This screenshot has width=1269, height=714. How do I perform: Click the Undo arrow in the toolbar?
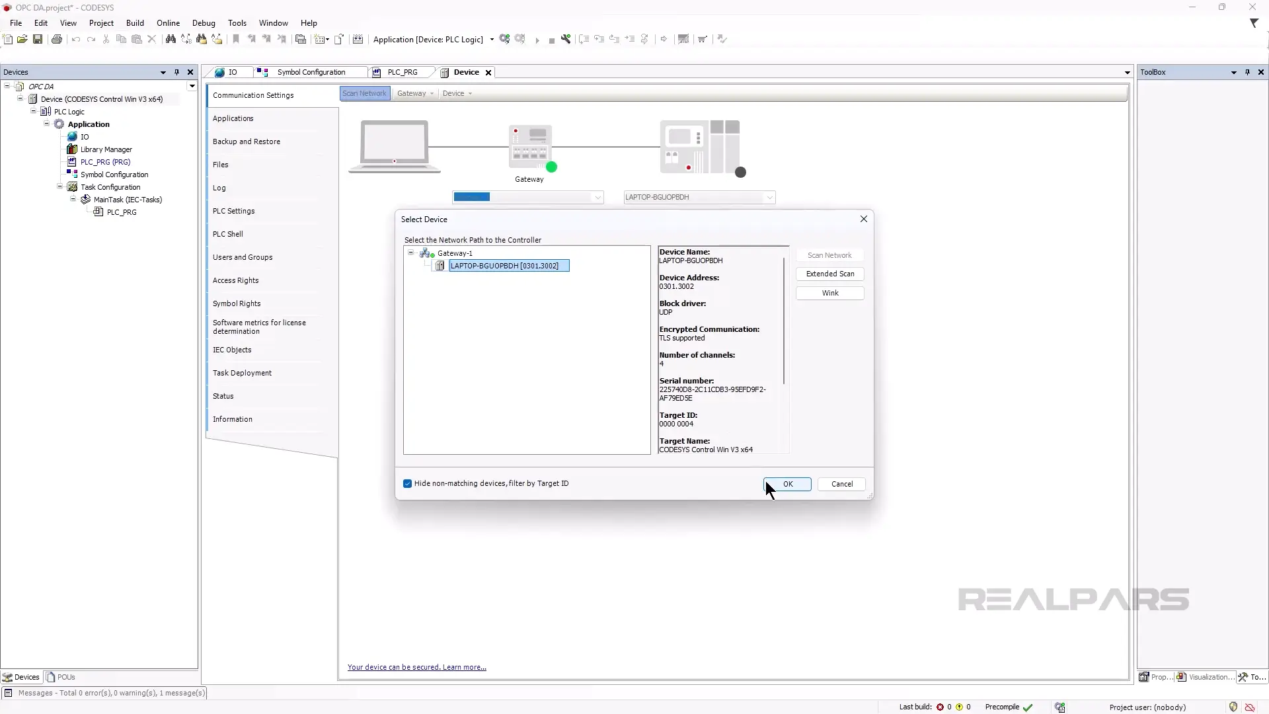[76, 40]
